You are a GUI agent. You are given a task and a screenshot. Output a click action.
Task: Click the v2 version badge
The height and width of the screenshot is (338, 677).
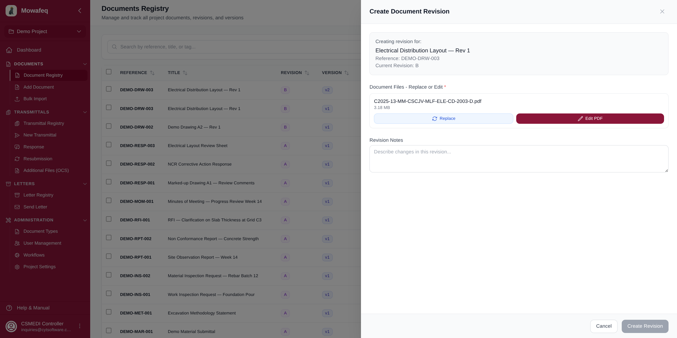(x=327, y=90)
